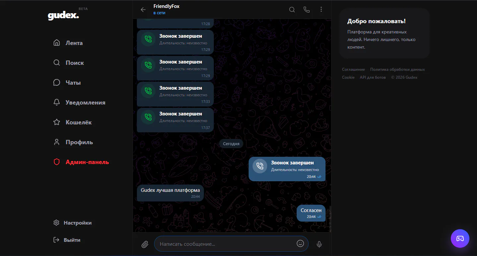Viewport: 477px width, 256px height.
Task: Open Админ-панель in the sidebar
Action: [81, 162]
